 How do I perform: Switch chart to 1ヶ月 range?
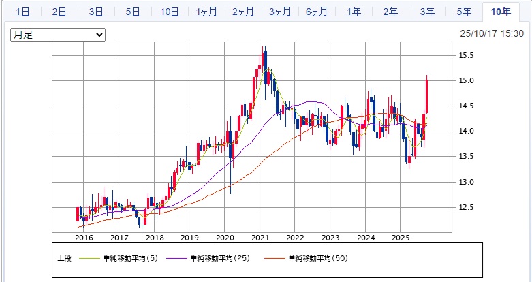(x=206, y=12)
